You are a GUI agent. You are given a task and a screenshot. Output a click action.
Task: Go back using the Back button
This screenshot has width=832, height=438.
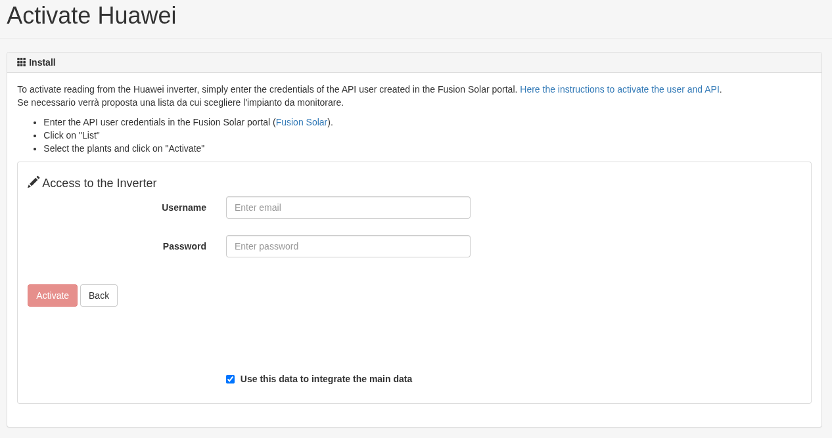(99, 296)
